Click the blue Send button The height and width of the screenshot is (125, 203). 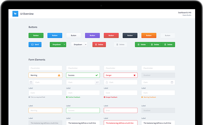point(35,44)
